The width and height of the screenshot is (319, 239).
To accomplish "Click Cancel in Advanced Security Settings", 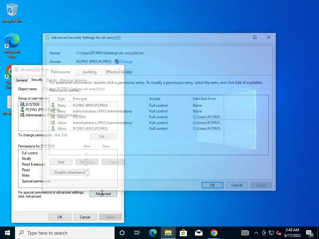I will click(237, 185).
